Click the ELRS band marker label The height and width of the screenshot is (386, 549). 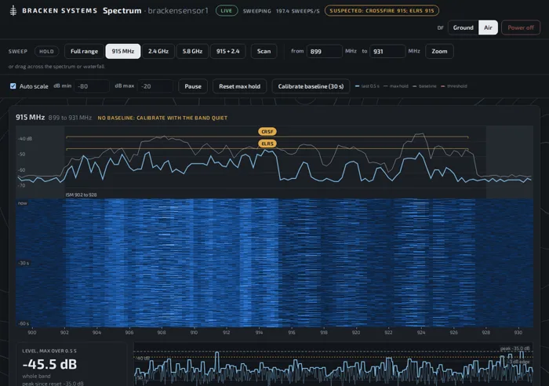click(267, 144)
